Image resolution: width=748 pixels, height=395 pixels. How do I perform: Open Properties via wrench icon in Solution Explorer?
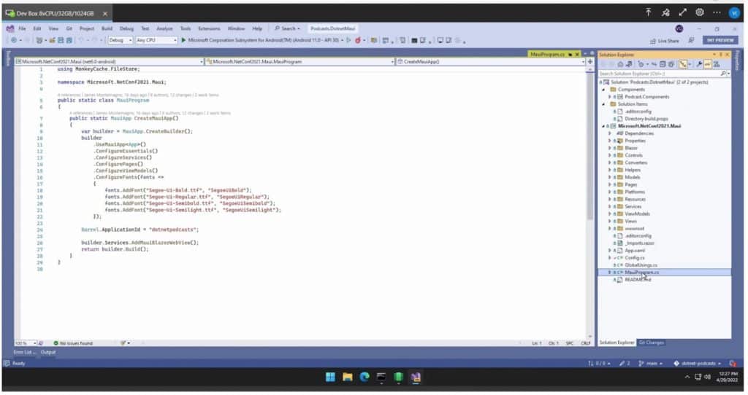coord(699,64)
